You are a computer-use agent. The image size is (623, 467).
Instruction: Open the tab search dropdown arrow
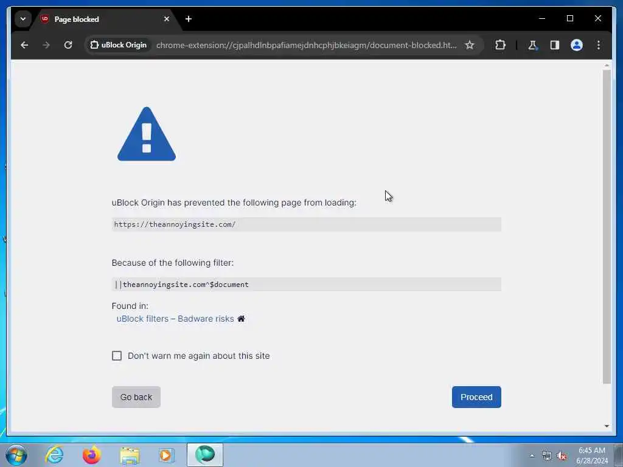[23, 19]
